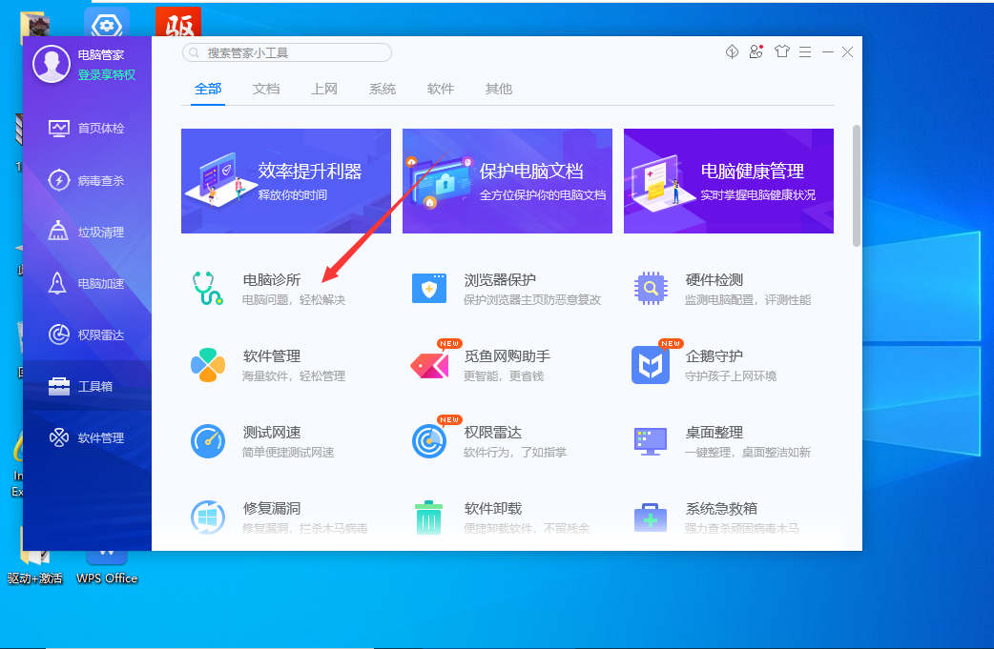Open the 软件管理 colorful clover icon in the tool grid
The image size is (994, 649).
[208, 365]
